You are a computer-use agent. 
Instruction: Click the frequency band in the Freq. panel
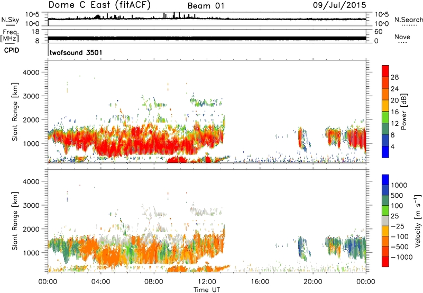[x=207, y=38]
